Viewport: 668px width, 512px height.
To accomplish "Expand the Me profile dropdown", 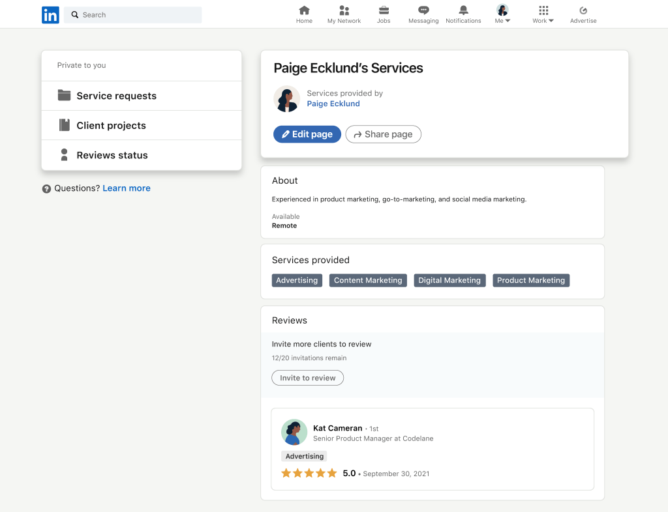I will [x=502, y=14].
